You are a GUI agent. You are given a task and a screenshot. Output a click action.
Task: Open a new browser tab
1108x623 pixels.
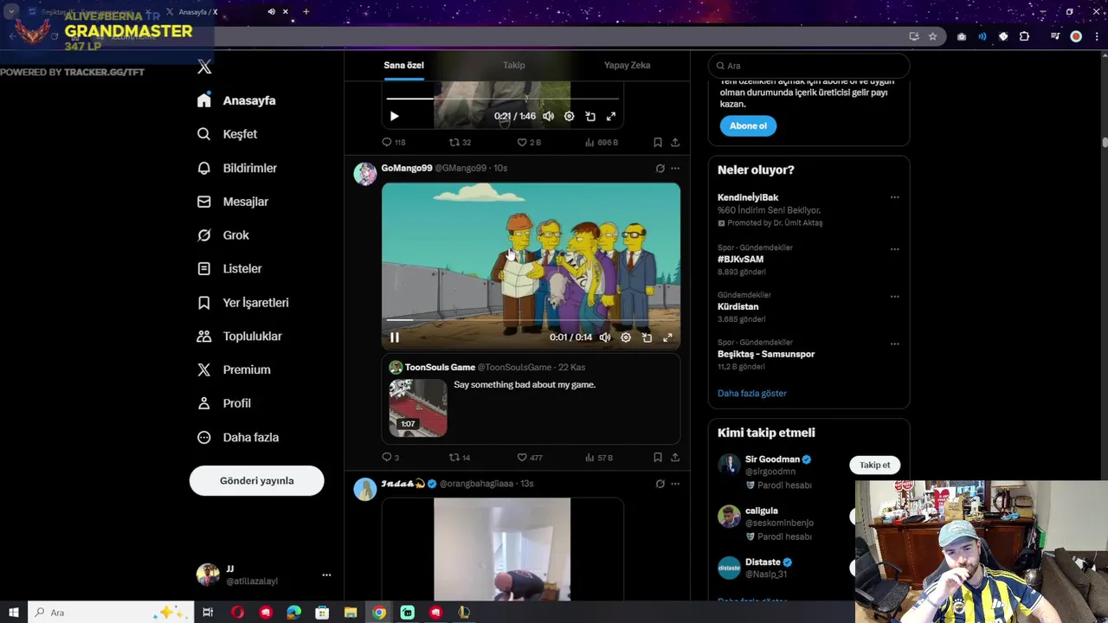point(306,11)
